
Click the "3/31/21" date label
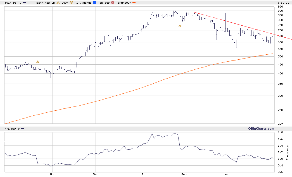pos(283,3)
